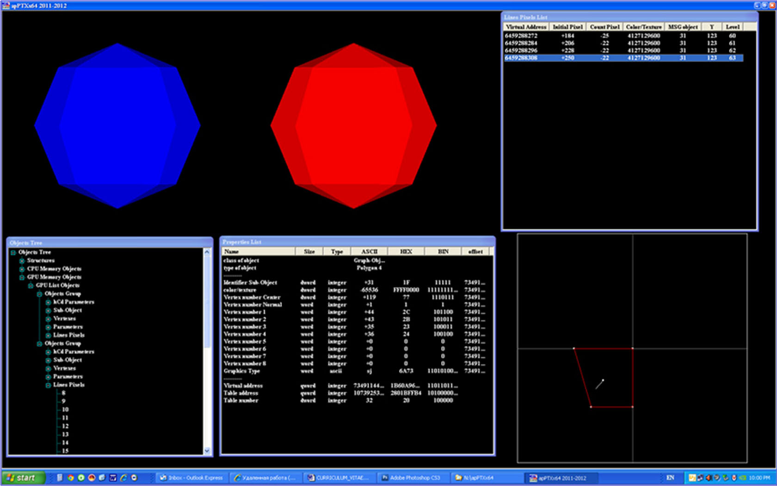Image resolution: width=777 pixels, height=486 pixels.
Task: Collapse the GPU Memory Objects node
Action: (22, 277)
